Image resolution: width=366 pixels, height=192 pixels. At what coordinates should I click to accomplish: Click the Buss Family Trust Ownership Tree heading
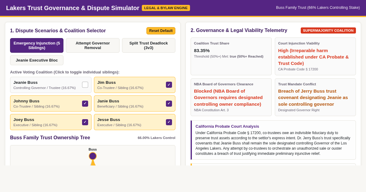(50, 138)
